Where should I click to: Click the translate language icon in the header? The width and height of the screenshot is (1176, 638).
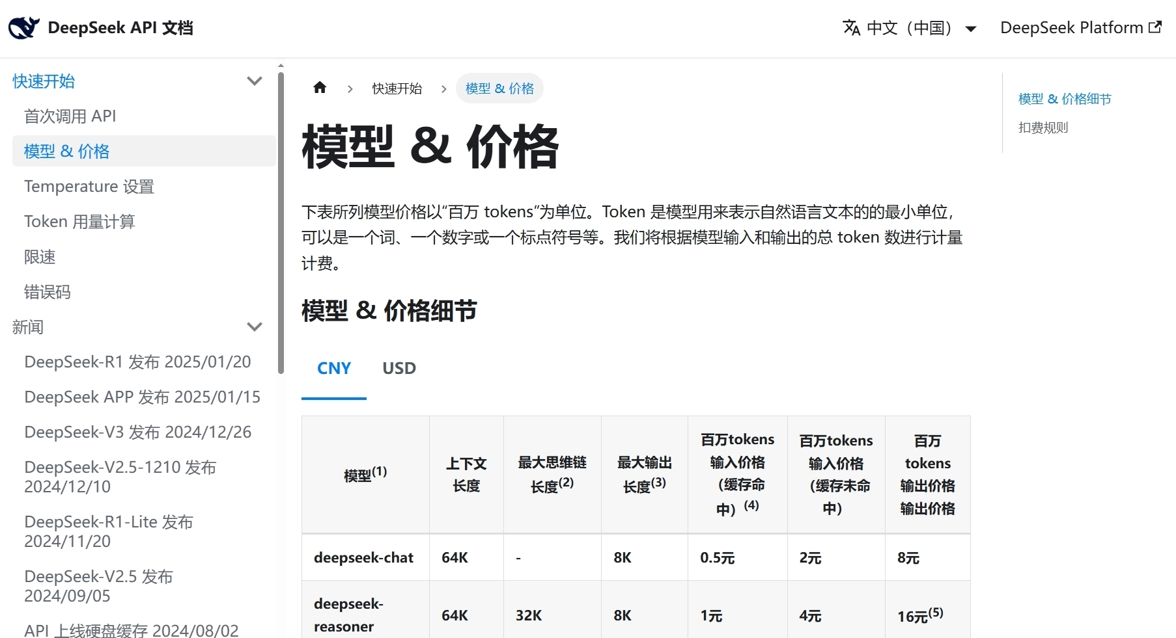(x=852, y=27)
